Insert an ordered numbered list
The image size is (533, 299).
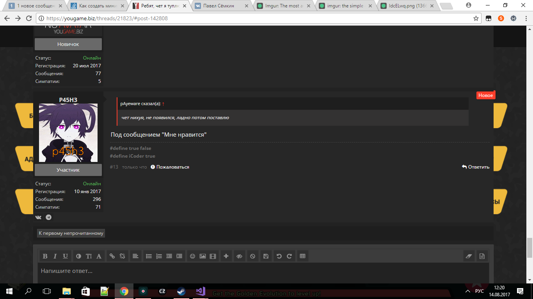pyautogui.click(x=159, y=256)
